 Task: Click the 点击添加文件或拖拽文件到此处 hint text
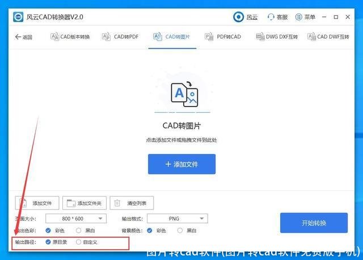coord(181,140)
